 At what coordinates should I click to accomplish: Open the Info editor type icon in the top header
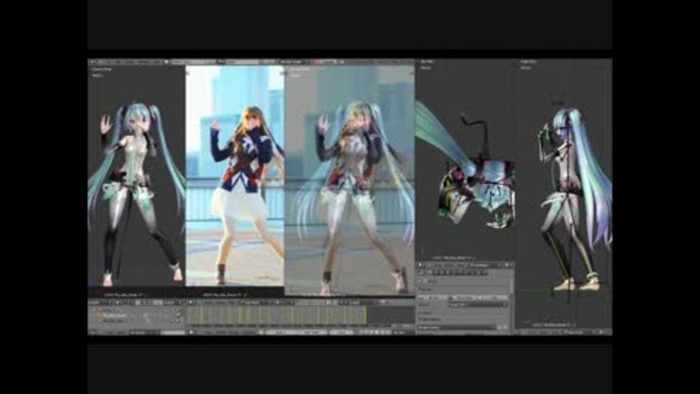[x=93, y=62]
